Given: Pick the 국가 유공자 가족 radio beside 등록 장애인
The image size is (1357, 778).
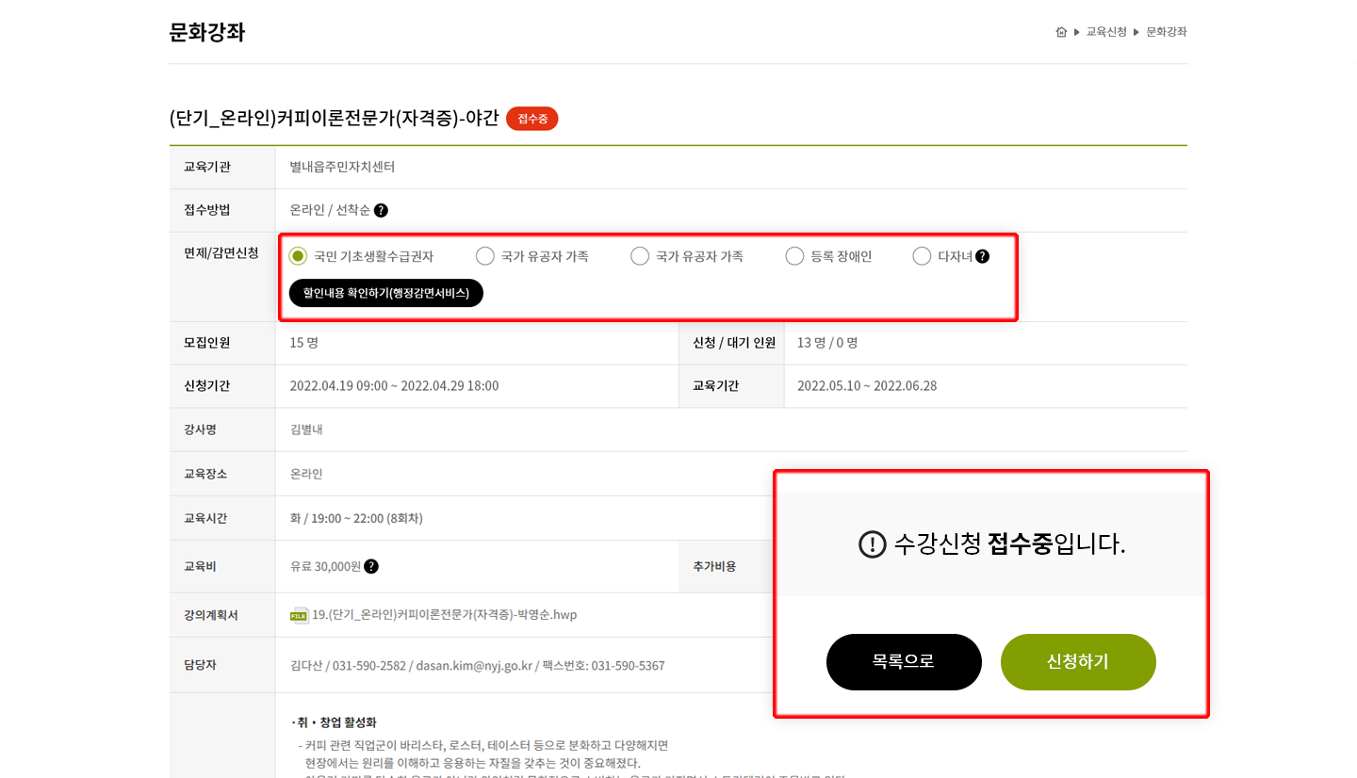Looking at the screenshot, I should pos(640,256).
